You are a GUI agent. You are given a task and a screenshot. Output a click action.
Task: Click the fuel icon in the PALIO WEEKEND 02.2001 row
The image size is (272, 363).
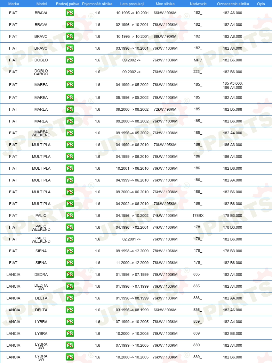pyautogui.click(x=70, y=239)
